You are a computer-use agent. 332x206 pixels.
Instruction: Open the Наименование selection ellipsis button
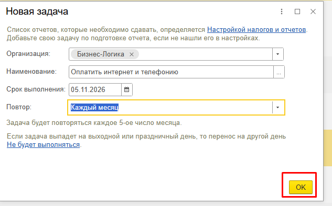coord(279,72)
